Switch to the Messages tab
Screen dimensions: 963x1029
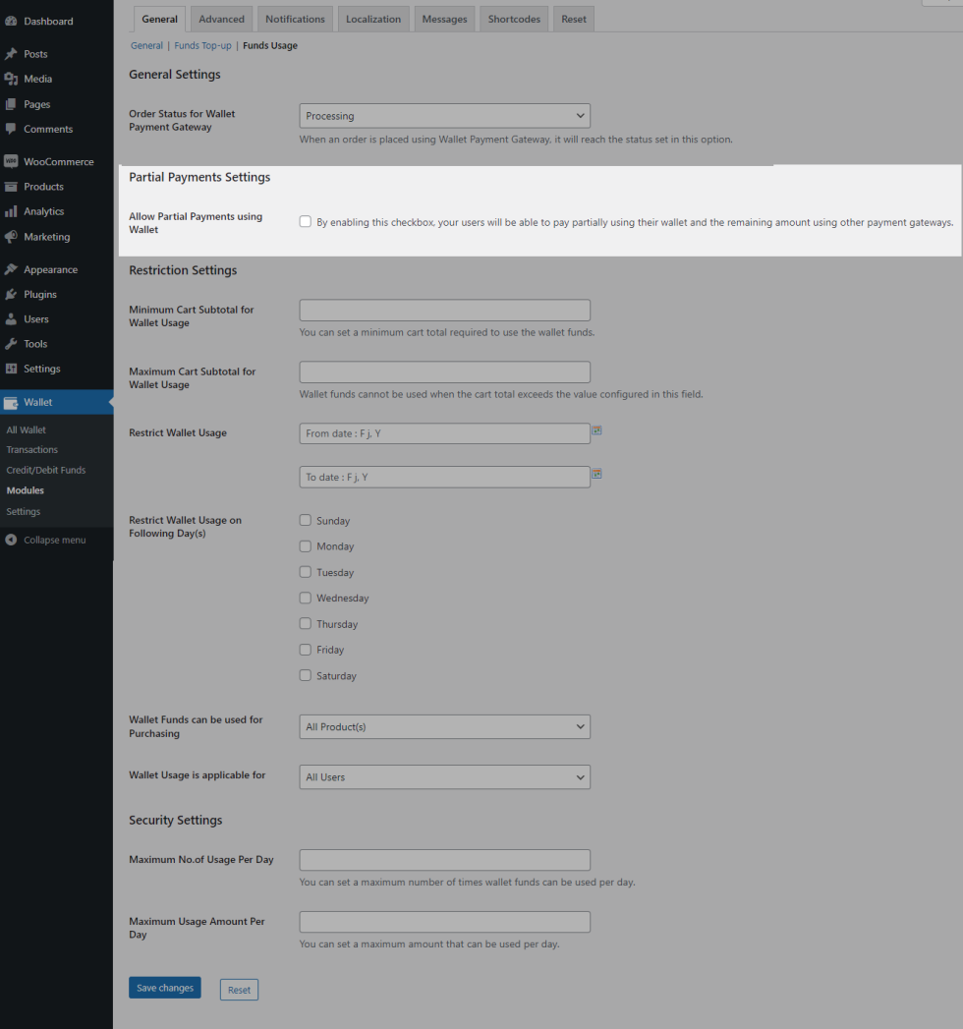pos(445,19)
